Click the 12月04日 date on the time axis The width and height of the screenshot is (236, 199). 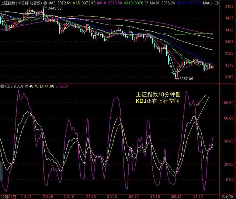8,196
